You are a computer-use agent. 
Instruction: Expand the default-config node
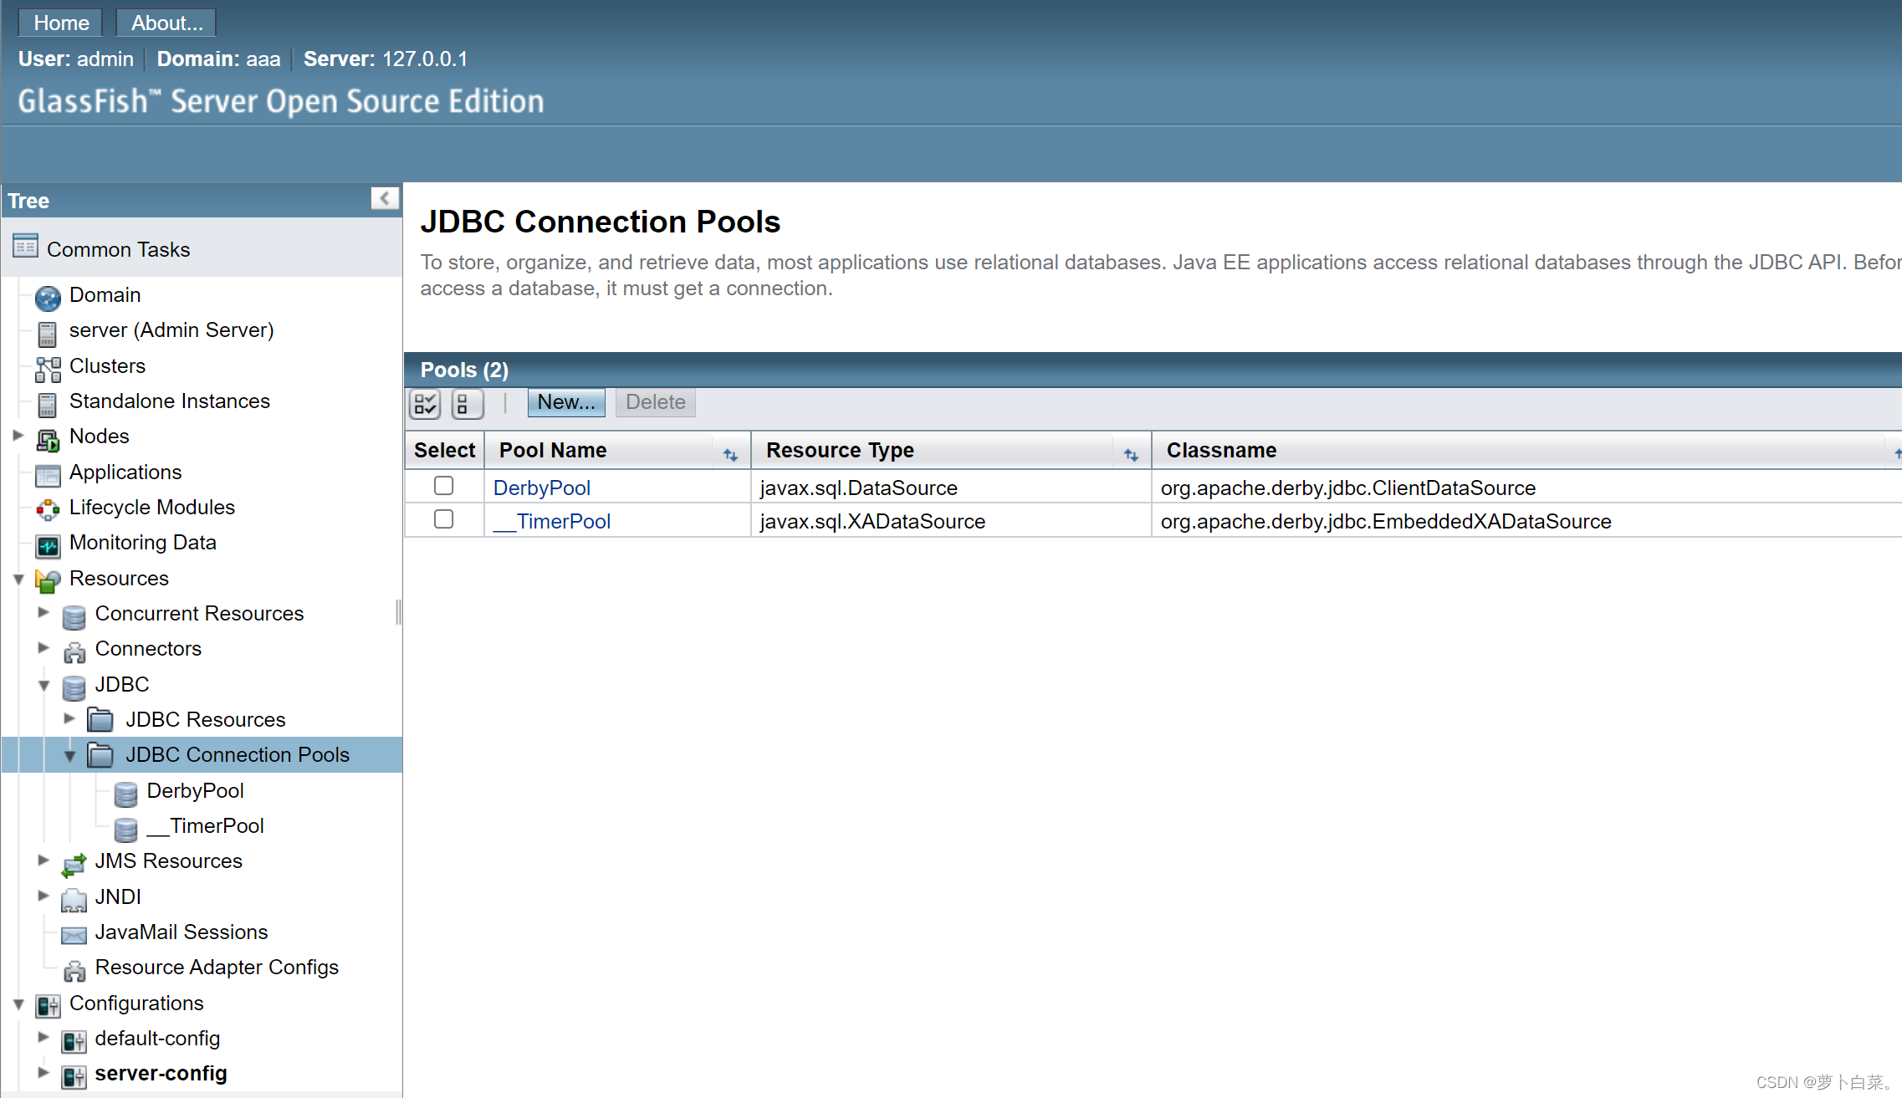coord(43,1037)
